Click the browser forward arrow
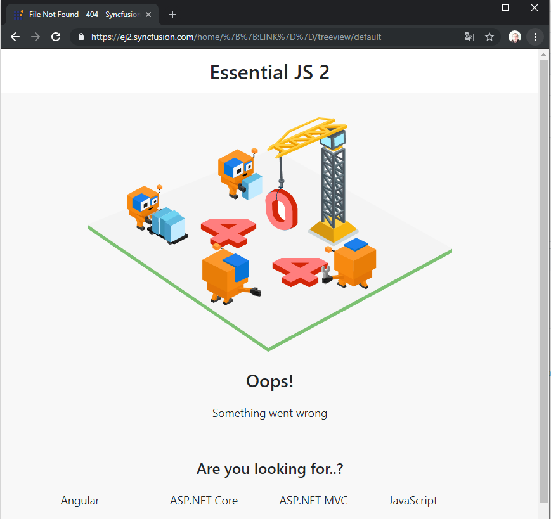The image size is (551, 519). coord(36,37)
